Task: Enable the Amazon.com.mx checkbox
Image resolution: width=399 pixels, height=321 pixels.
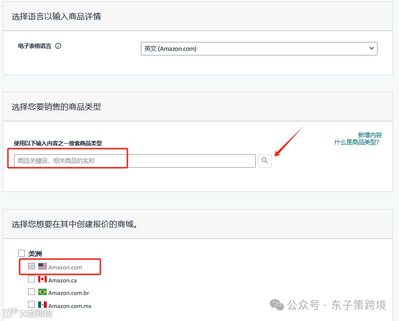Action: pos(32,304)
